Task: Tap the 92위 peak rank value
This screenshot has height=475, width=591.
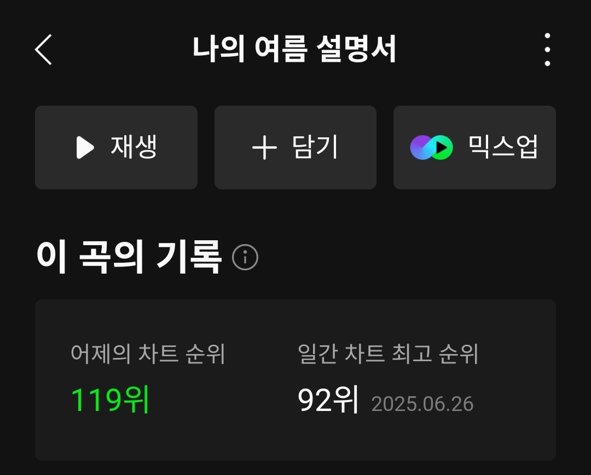Action: [x=328, y=399]
